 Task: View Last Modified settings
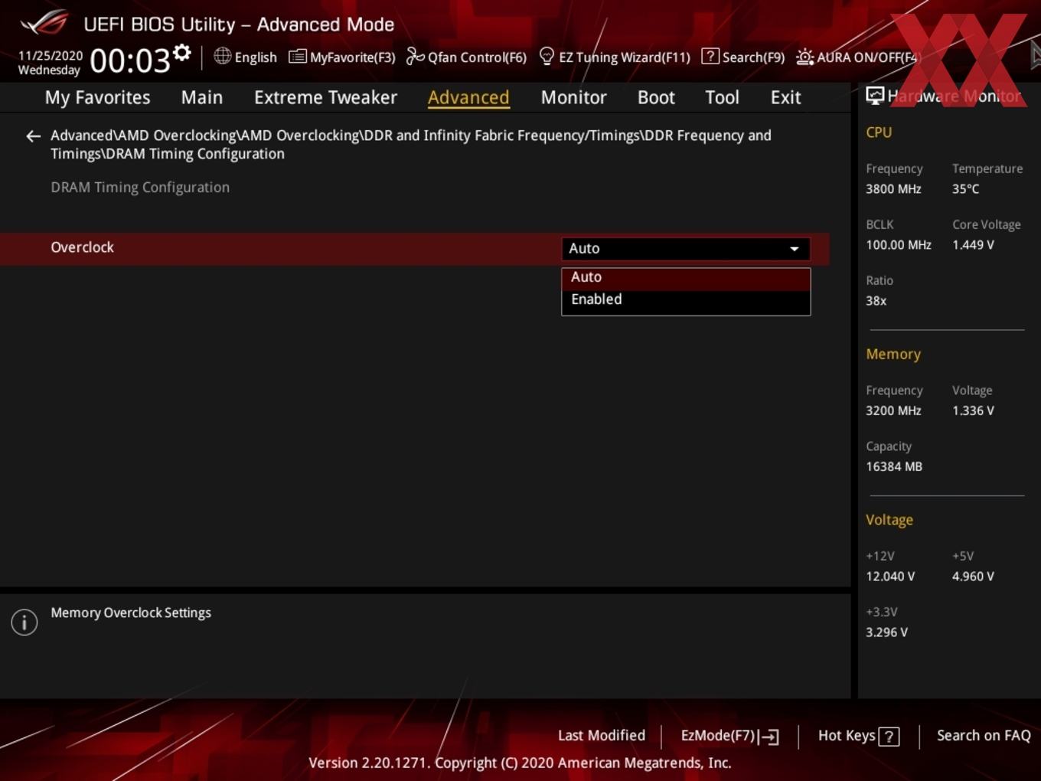[602, 736]
